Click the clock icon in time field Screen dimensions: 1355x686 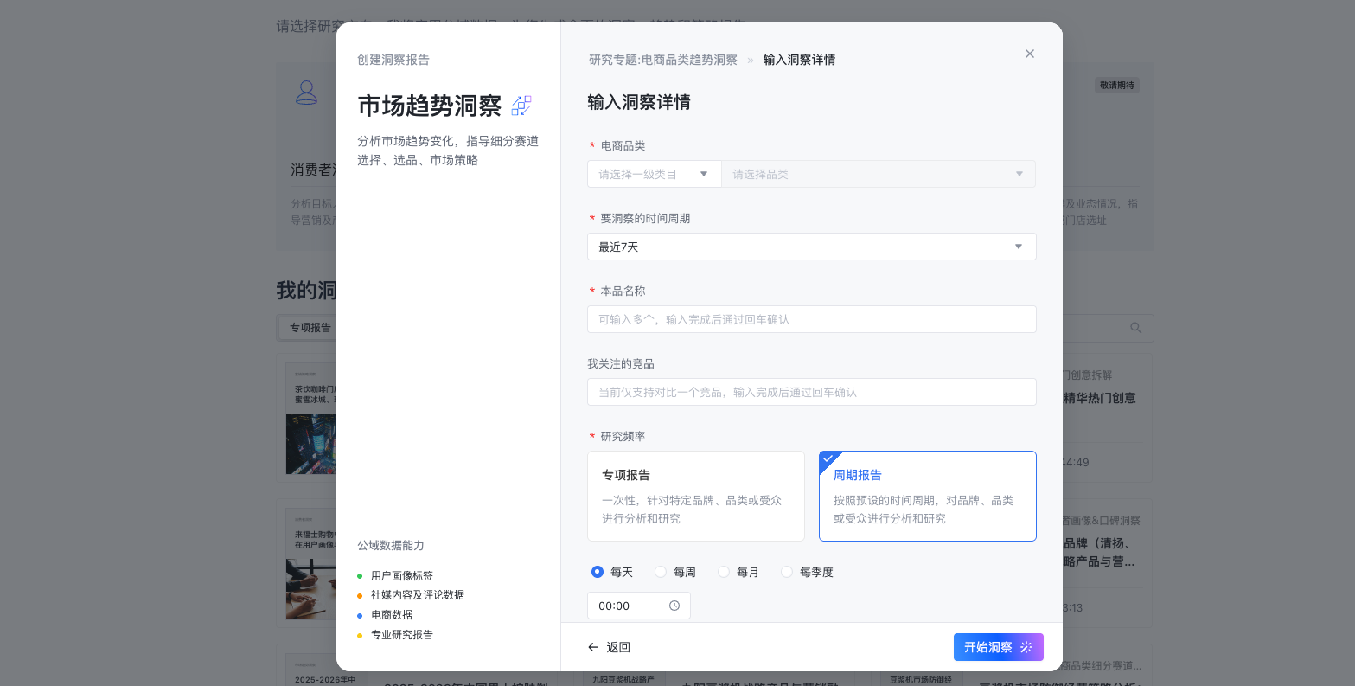(x=674, y=606)
